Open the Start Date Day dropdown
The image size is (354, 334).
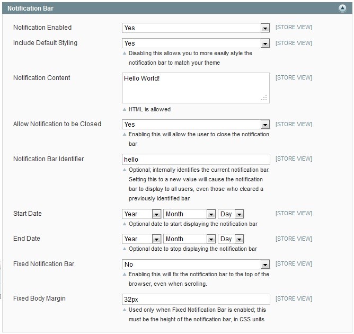(231, 214)
